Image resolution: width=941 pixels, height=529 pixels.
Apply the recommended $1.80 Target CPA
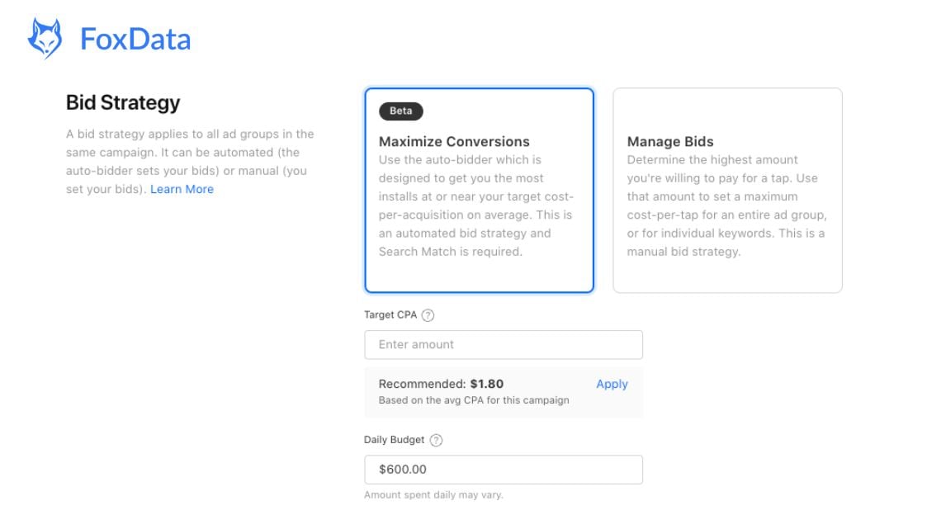coord(612,384)
